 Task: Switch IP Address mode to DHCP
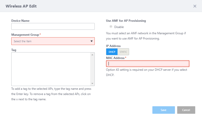click(x=112, y=52)
